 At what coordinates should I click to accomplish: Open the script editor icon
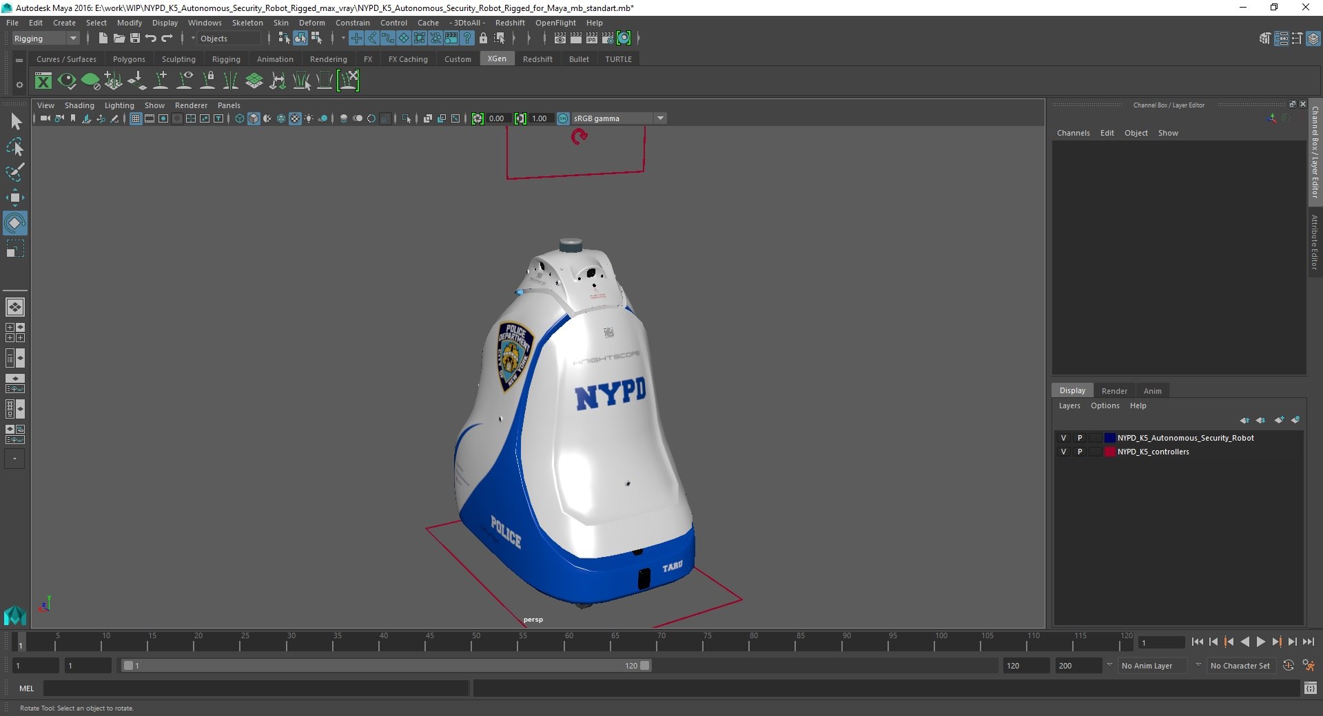click(x=1311, y=688)
